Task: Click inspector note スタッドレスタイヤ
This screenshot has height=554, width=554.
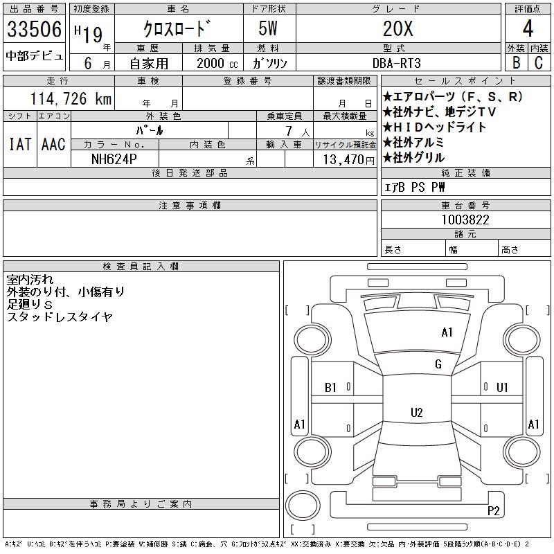Action: pos(60,316)
